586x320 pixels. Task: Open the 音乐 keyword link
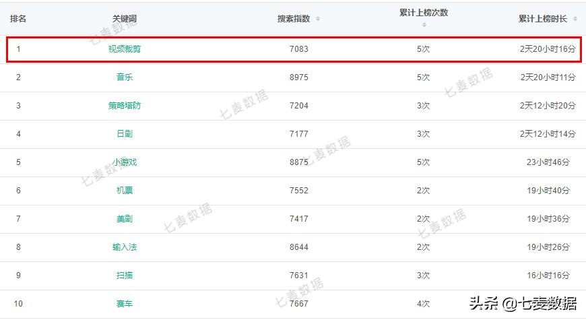tap(125, 77)
